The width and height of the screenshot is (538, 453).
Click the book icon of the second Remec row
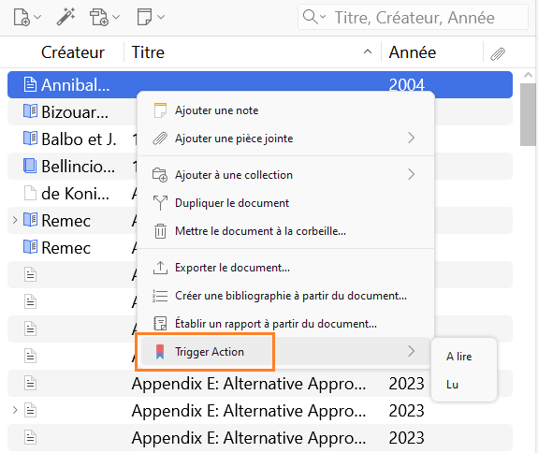click(30, 247)
